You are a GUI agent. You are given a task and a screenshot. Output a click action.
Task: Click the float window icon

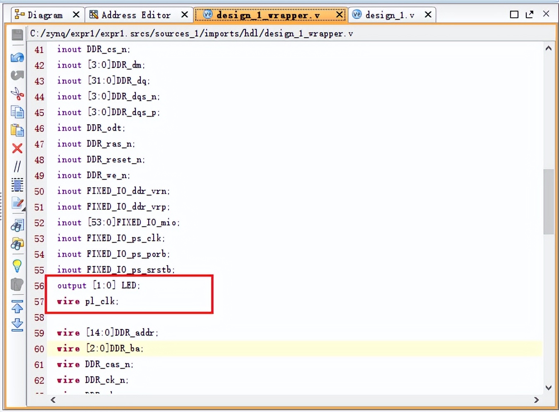click(529, 15)
